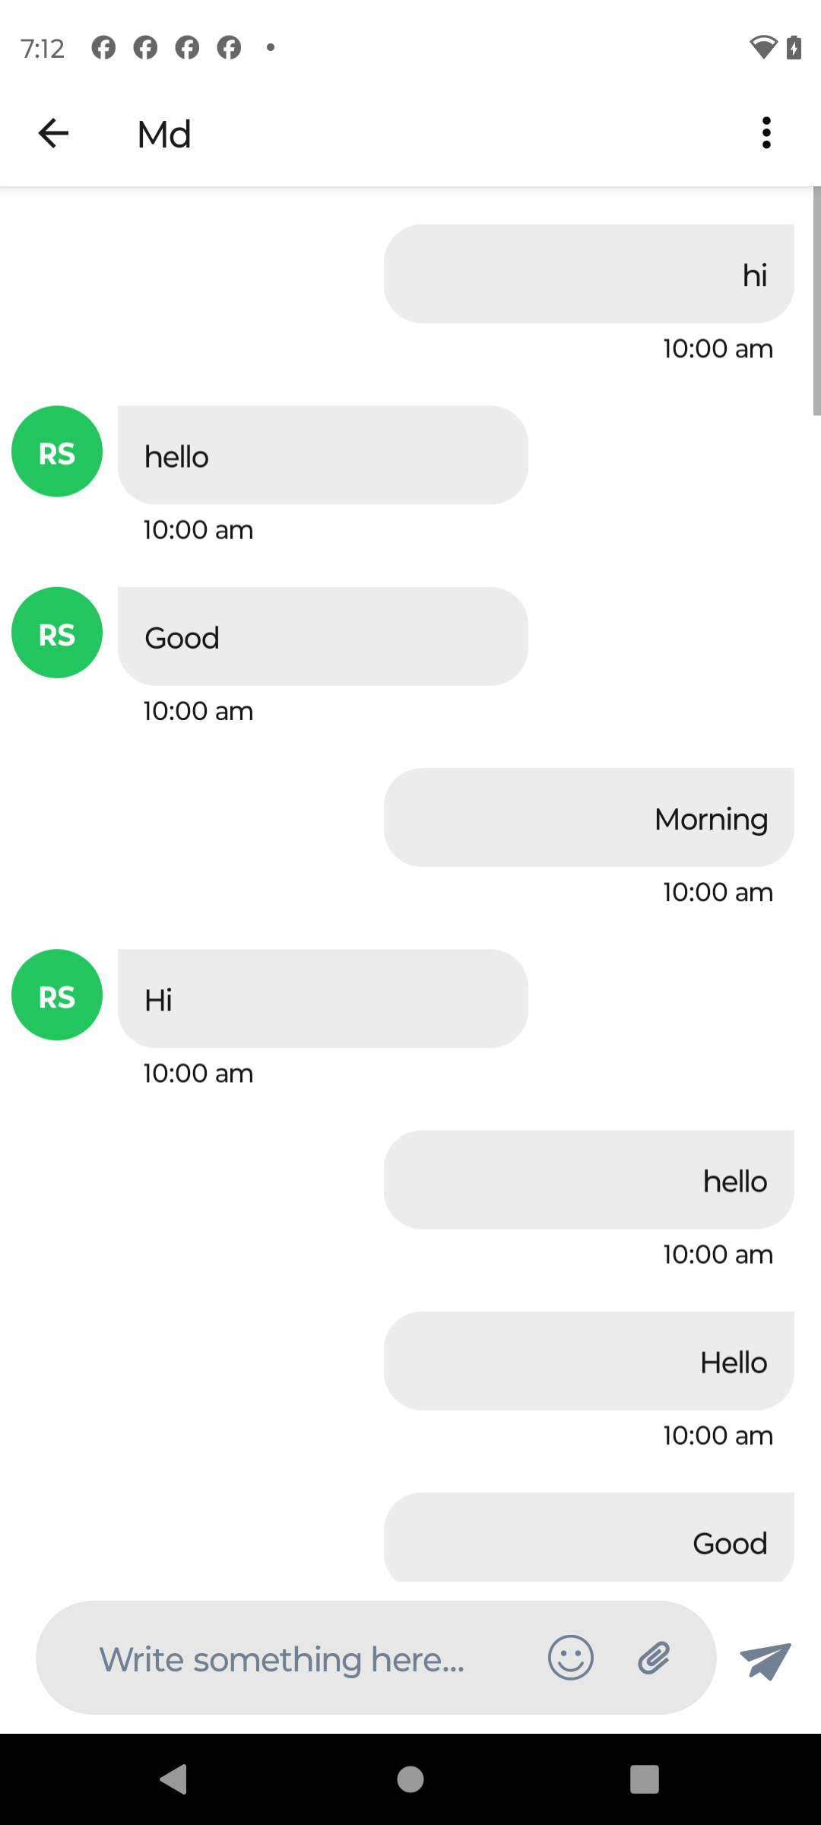Open the emoji picker smiley icon

[571, 1658]
